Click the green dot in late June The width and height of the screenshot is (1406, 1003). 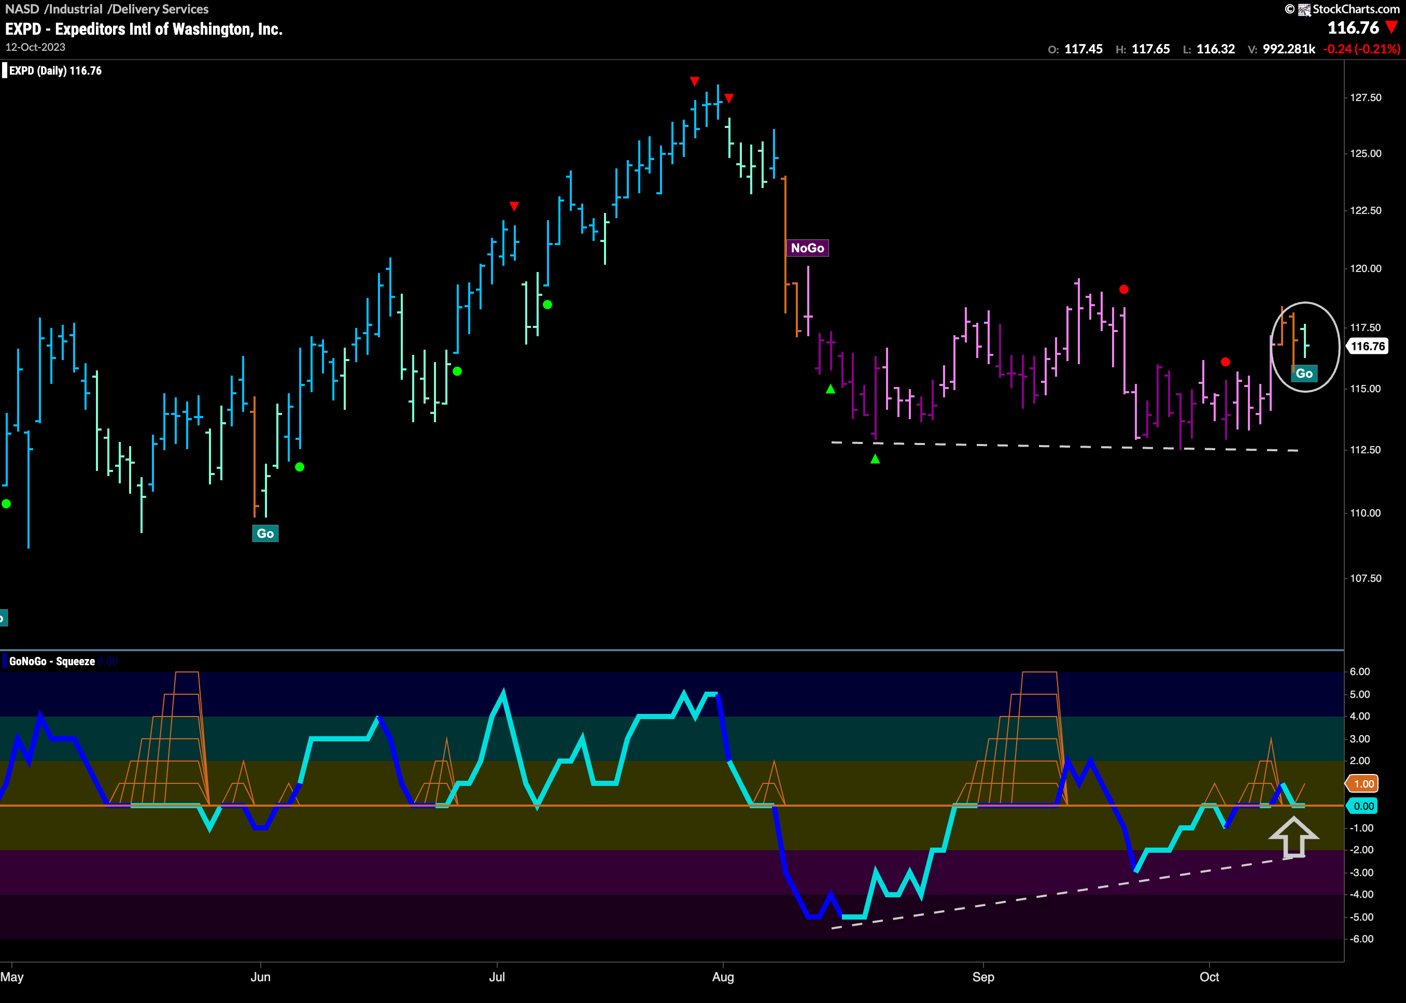[x=457, y=371]
